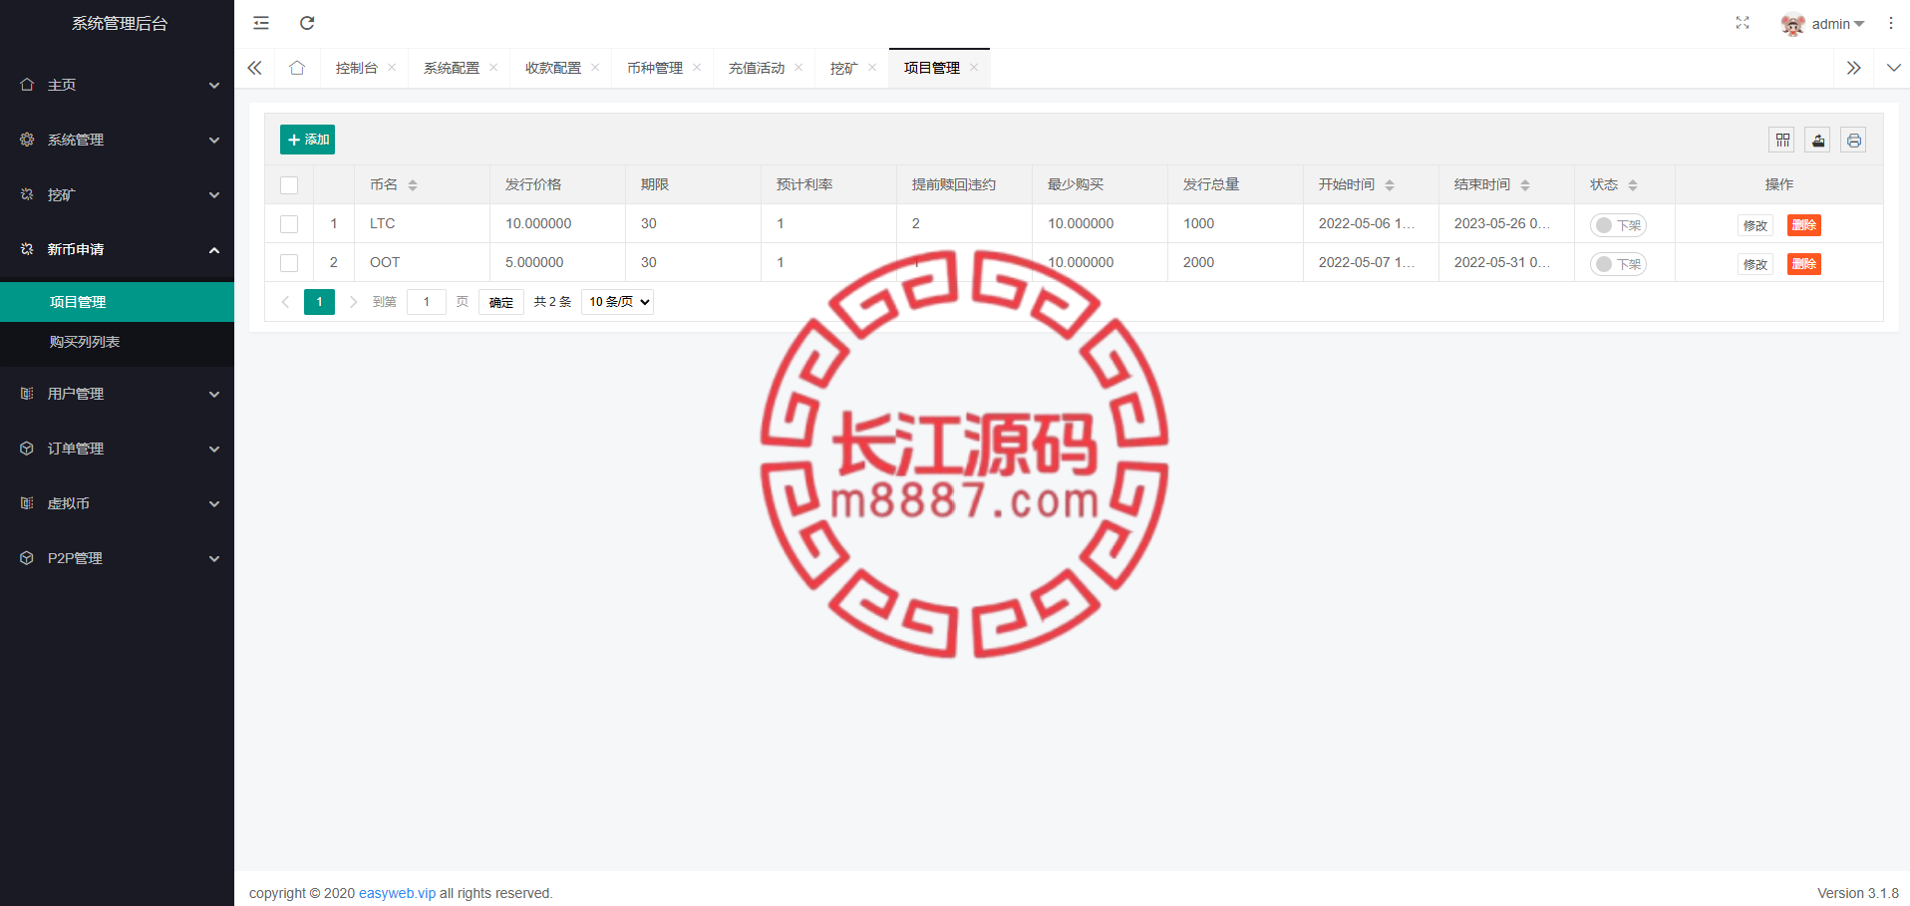
Task: Open the tab operations dropdown arrow
Action: pyautogui.click(x=1894, y=68)
